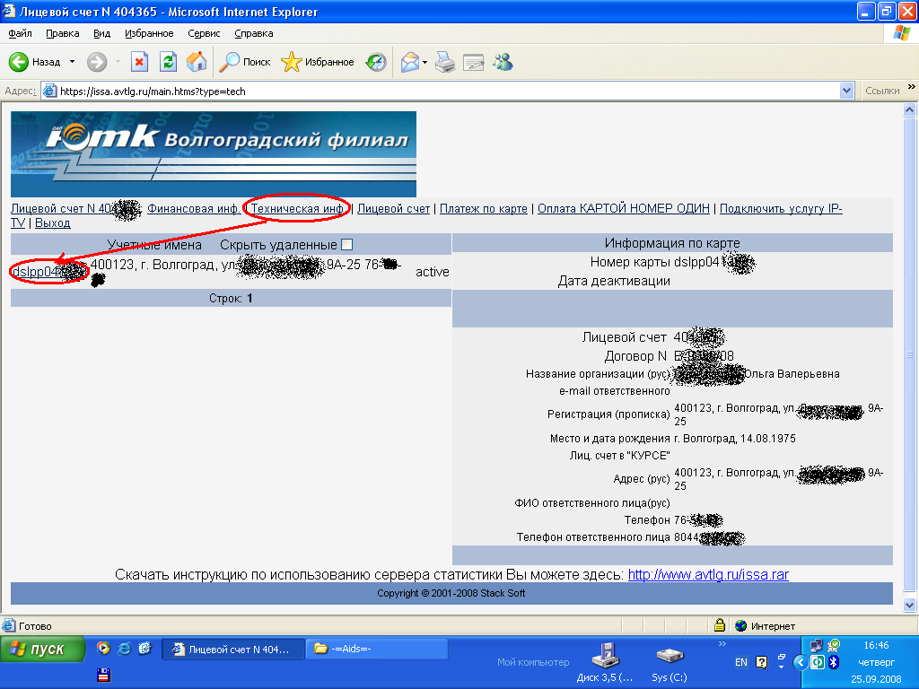Click the security padlock in status bar
This screenshot has height=689, width=919.
point(720,625)
